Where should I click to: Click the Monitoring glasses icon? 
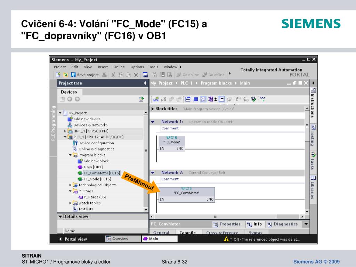tap(263, 99)
